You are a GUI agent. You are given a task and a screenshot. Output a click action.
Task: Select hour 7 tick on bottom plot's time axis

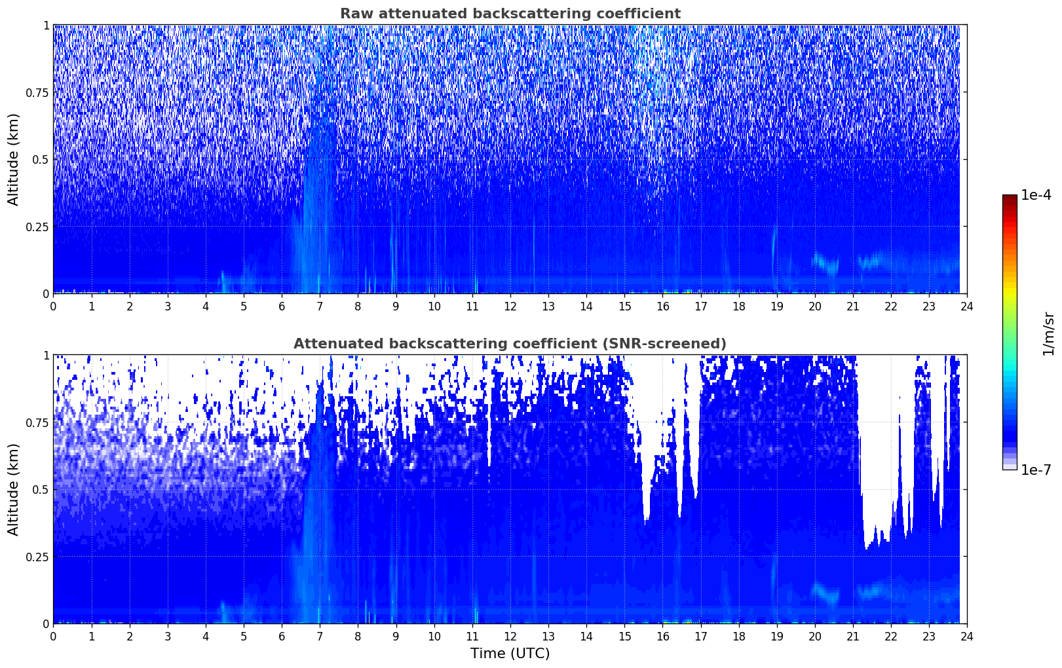click(x=320, y=637)
